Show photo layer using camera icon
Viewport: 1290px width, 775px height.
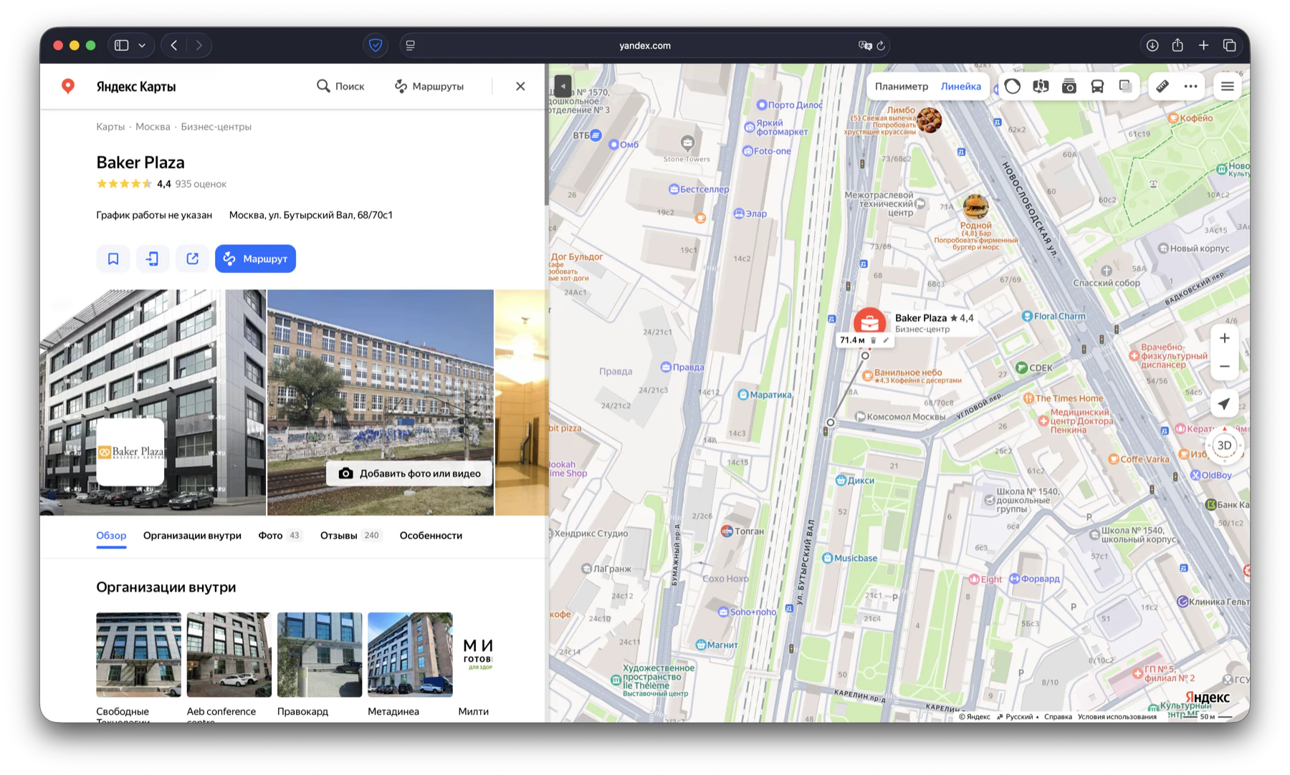coord(1069,86)
